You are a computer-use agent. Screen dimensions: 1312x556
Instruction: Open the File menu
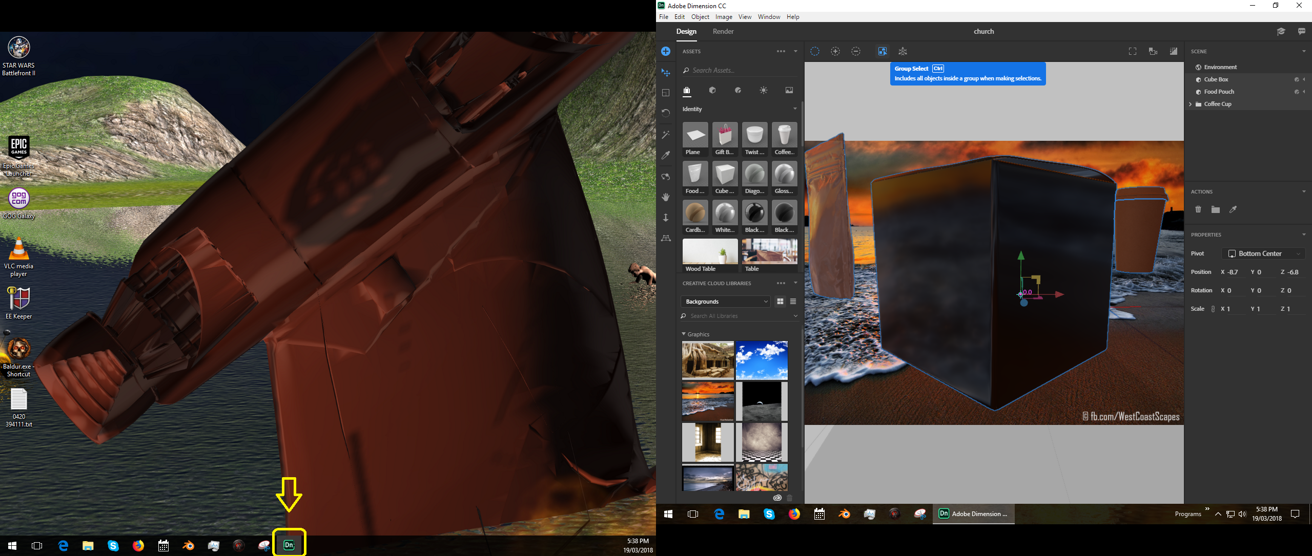664,17
